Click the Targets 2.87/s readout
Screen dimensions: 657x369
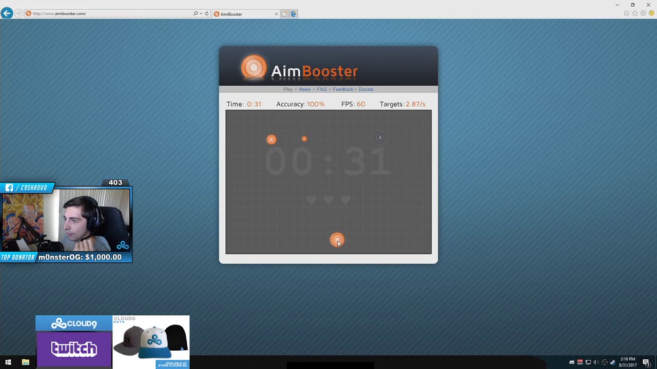click(x=402, y=104)
